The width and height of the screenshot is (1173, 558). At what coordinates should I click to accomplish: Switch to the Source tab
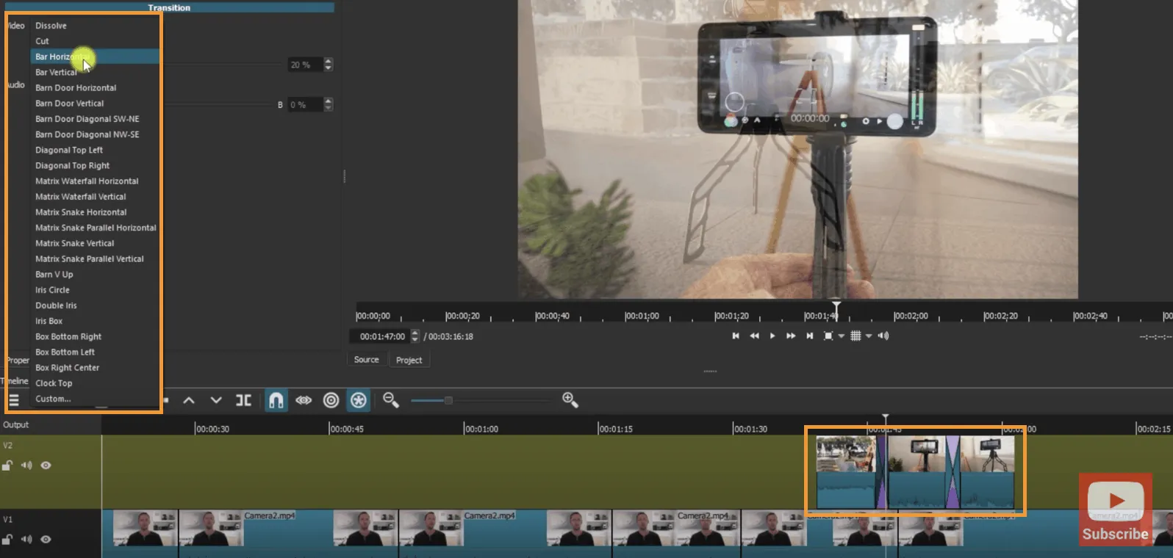coord(366,360)
